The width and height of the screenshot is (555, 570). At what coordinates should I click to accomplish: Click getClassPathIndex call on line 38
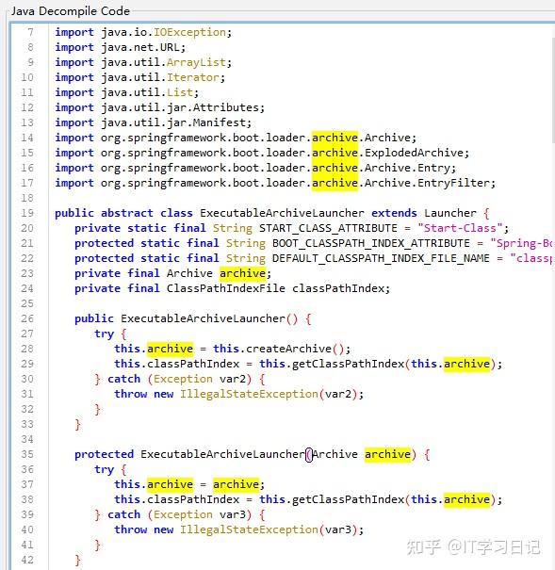pyautogui.click(x=348, y=499)
